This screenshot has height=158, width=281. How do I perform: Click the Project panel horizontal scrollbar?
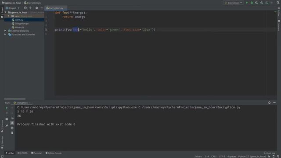coord(14,99)
